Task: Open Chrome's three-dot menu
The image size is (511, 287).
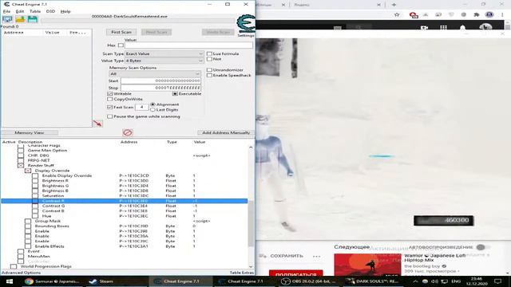Action: pos(502,14)
